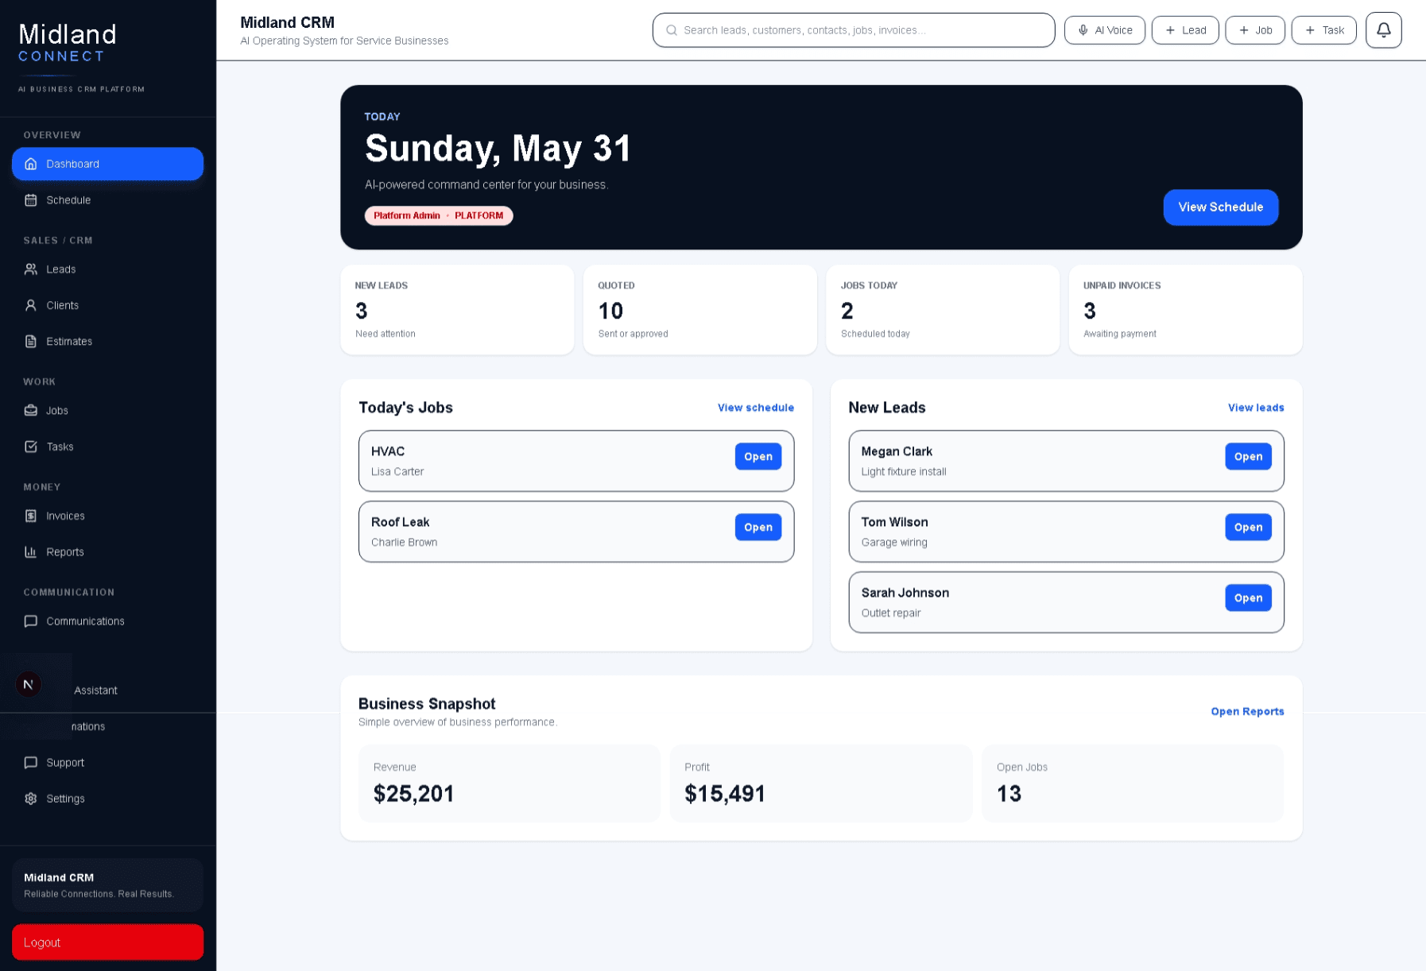This screenshot has width=1426, height=971.
Task: Click the plus icon on Lead button
Action: coord(1170,30)
